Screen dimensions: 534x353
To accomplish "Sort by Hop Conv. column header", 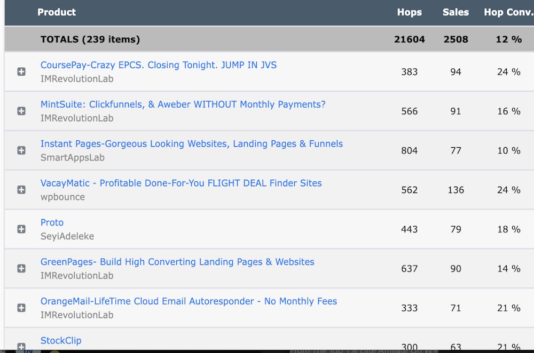I will (508, 12).
